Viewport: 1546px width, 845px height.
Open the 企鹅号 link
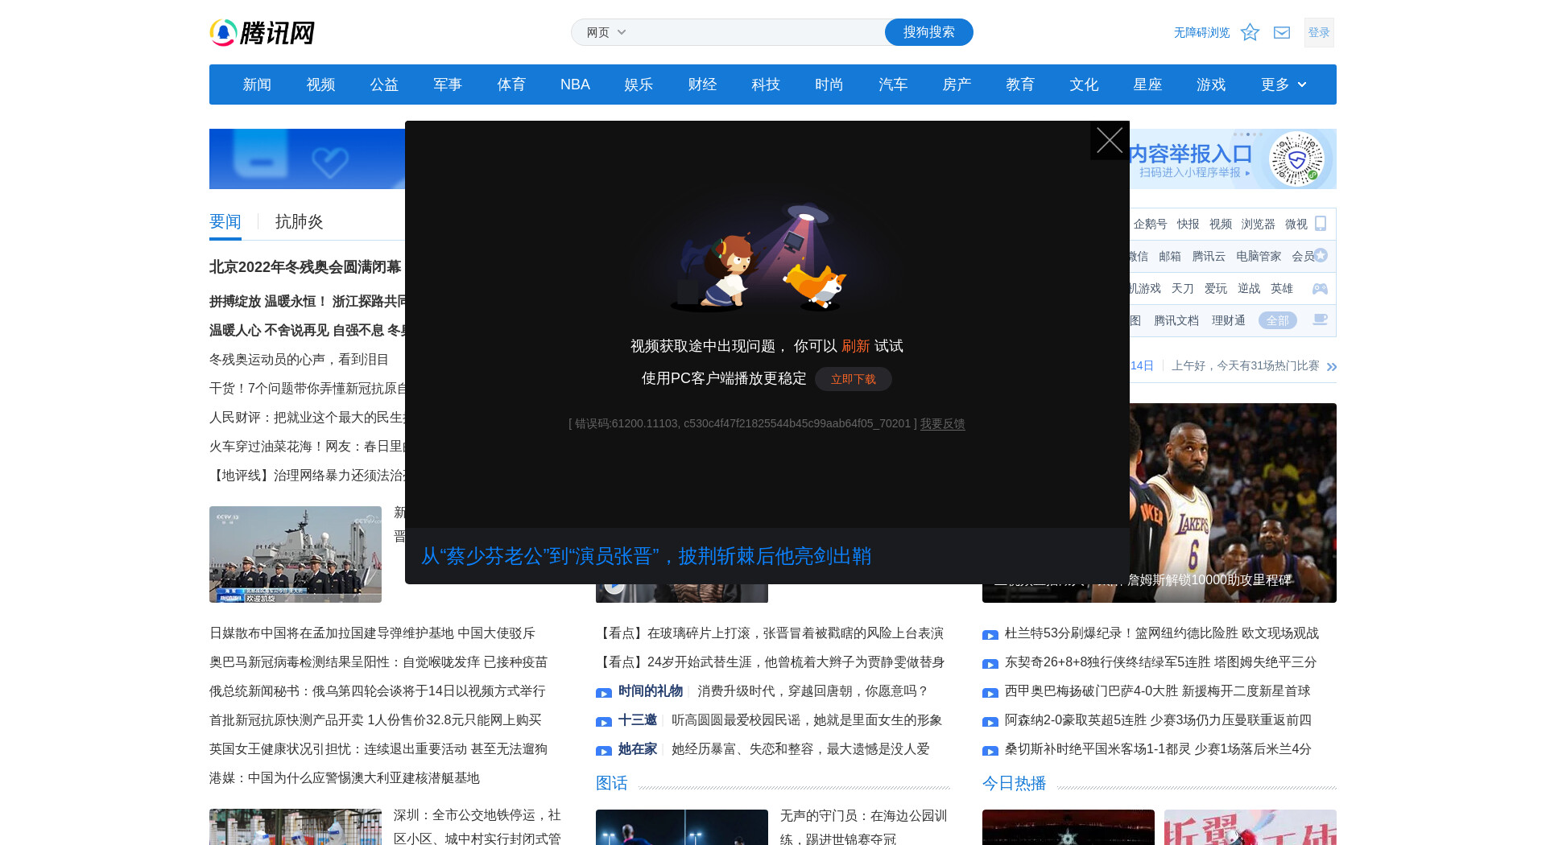[1150, 224]
